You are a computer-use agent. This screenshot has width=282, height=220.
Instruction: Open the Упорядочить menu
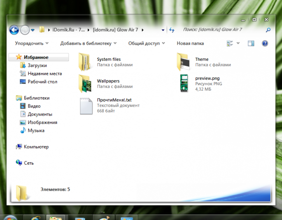point(31,43)
